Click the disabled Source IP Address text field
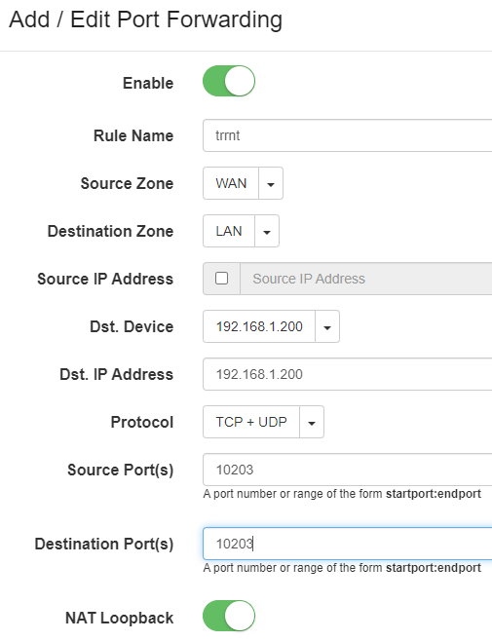The height and width of the screenshot is (641, 492). click(366, 279)
